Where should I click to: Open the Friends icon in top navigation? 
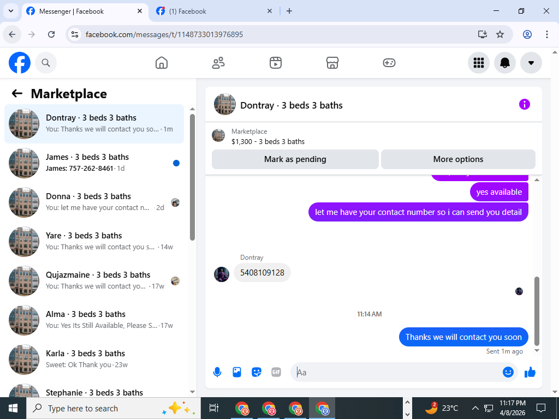[218, 63]
